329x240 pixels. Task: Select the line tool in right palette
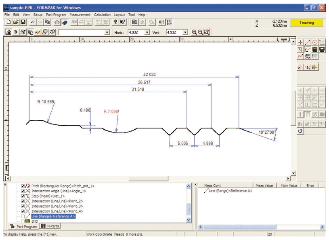(x=307, y=42)
